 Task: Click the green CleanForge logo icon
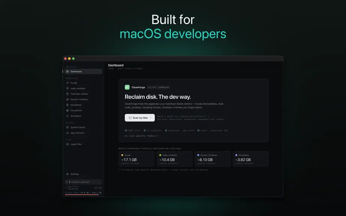click(x=127, y=87)
